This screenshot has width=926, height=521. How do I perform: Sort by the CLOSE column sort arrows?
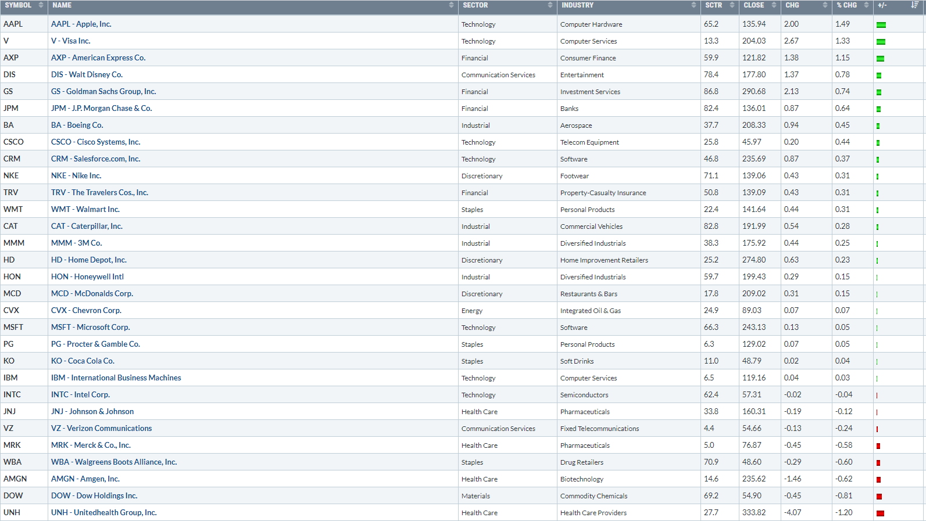(x=774, y=5)
